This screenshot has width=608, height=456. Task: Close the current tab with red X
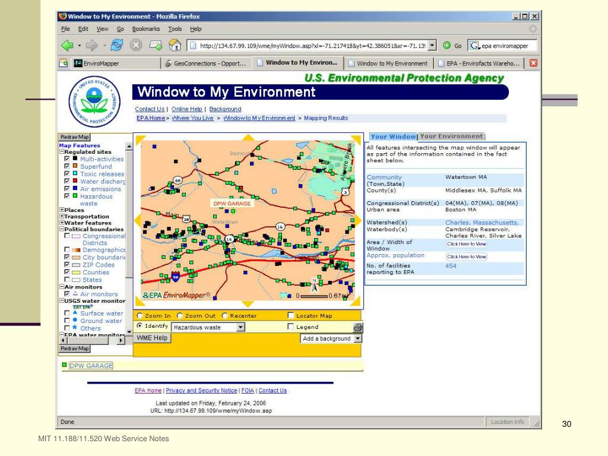534,63
